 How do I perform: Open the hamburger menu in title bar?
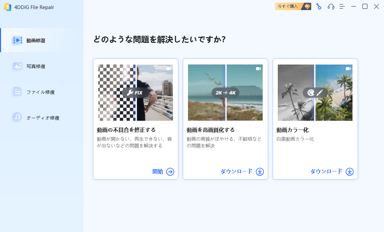[x=342, y=6]
